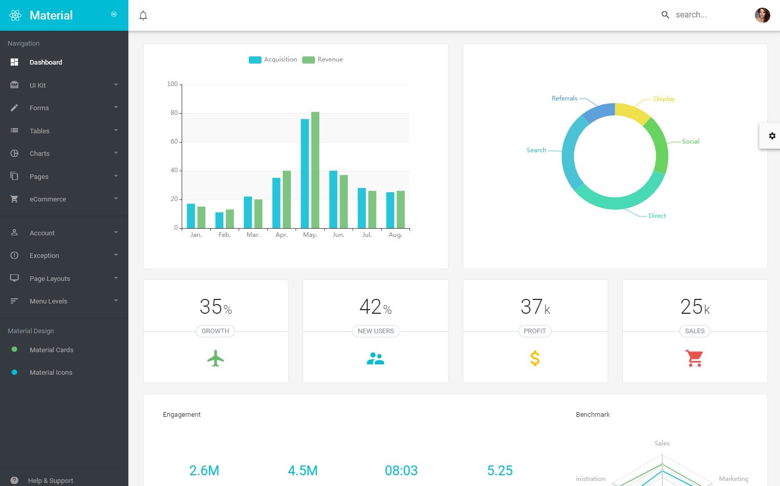
Task: Toggle the Material Cards green indicator
Action: (x=14, y=349)
